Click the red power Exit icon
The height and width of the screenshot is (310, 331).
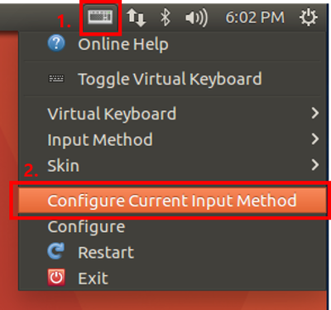pos(56,277)
